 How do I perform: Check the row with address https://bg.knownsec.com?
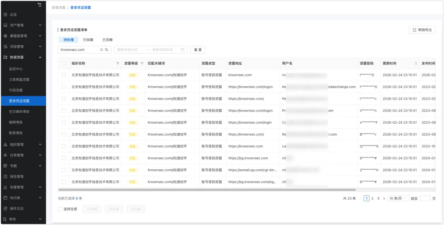[x=64, y=158]
